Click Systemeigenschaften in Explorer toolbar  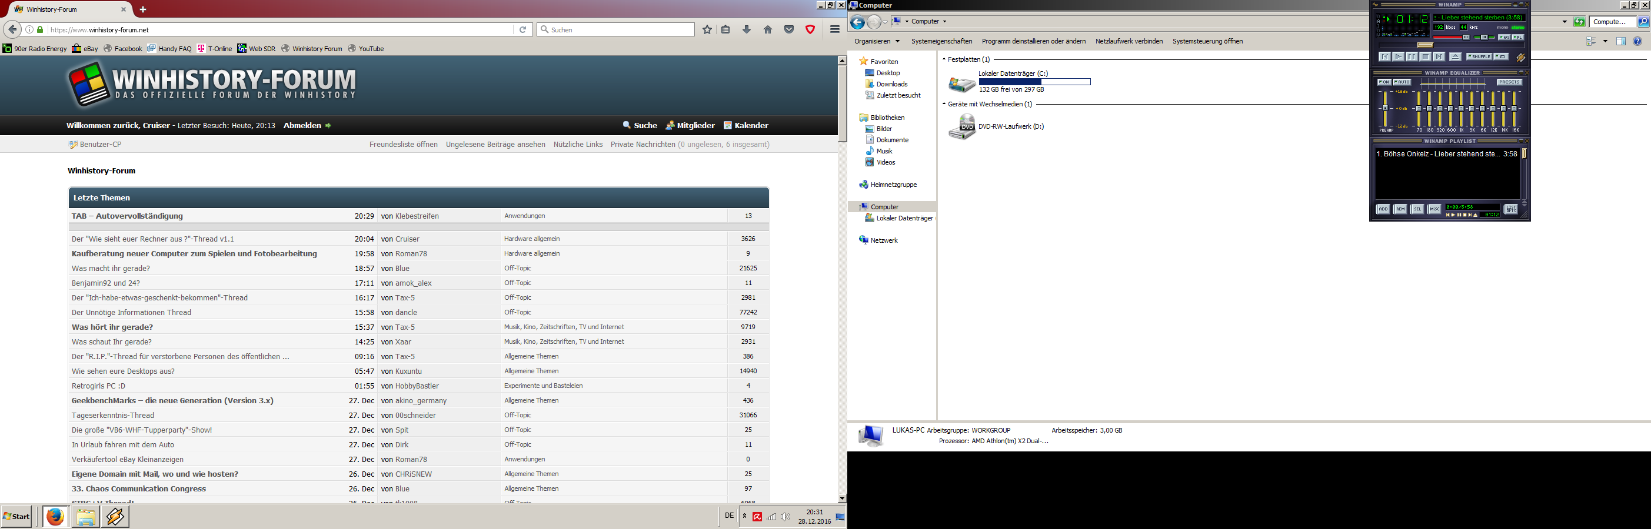pyautogui.click(x=941, y=42)
